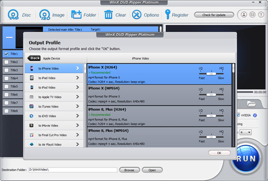Click the Air Playit cloud icon
Screen dimensions: 268x181
31,144
